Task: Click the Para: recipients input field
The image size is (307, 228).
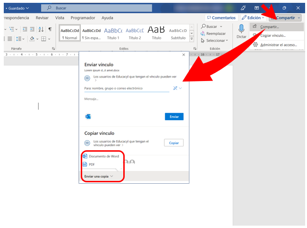Action: click(x=127, y=89)
